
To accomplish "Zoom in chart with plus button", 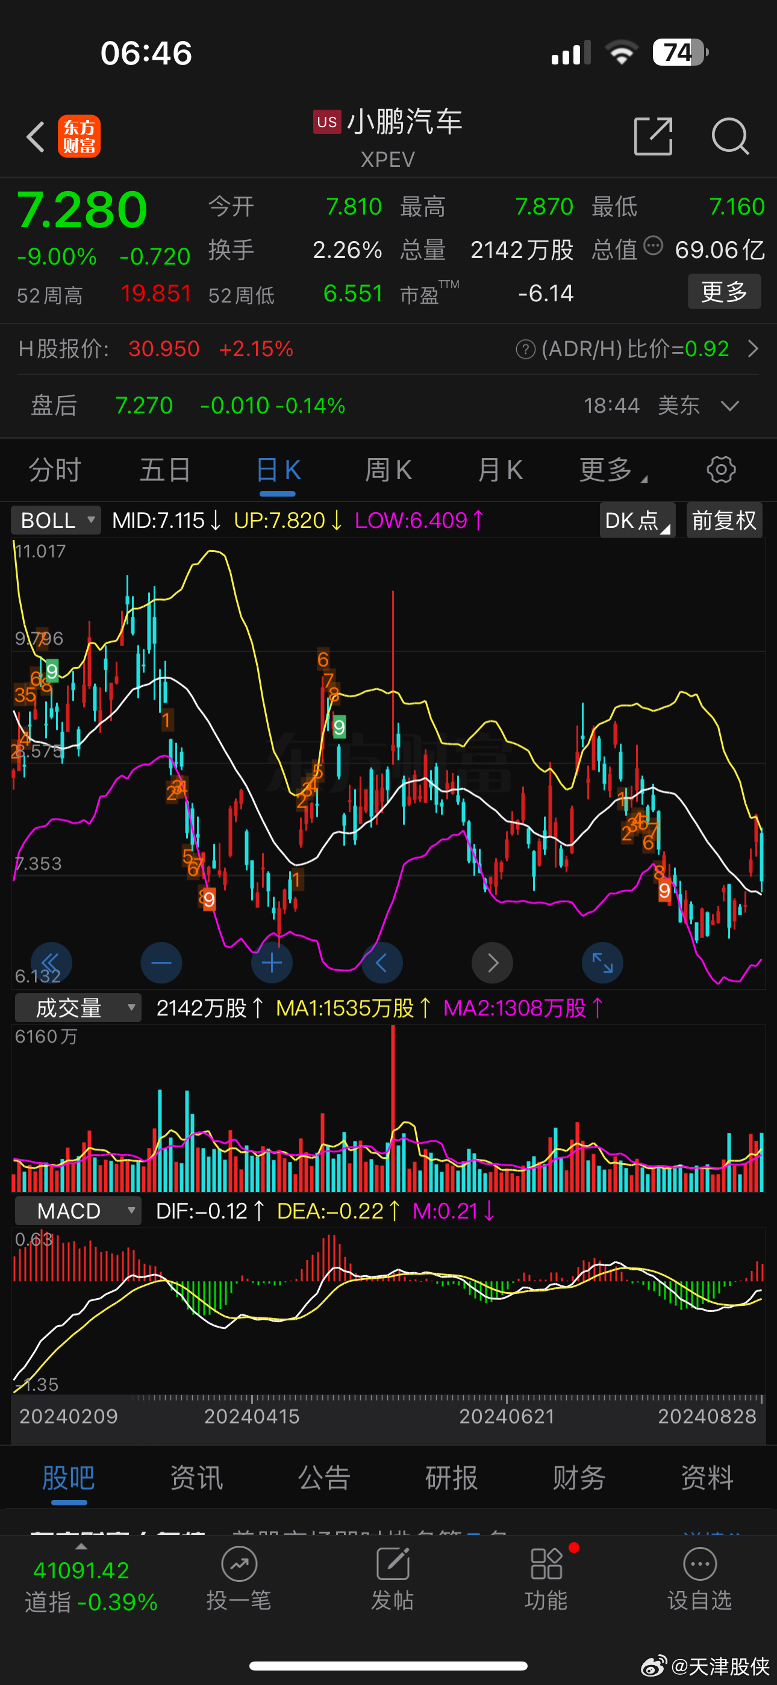I will pos(272,962).
